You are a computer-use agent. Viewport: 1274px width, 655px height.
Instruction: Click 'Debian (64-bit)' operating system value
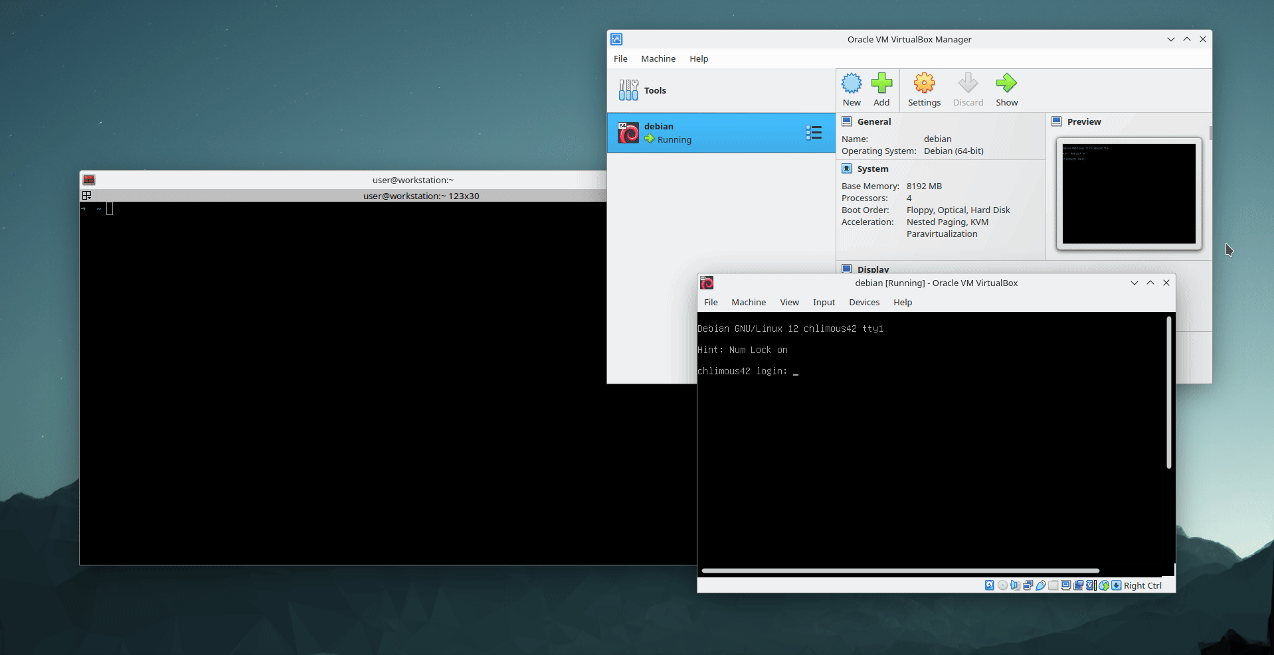point(954,151)
